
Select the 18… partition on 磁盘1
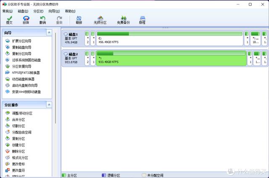point(256,38)
